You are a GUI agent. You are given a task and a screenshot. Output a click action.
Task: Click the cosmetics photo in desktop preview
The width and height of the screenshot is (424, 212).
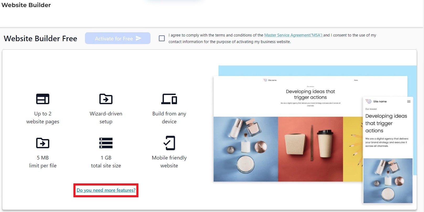pos(246,149)
